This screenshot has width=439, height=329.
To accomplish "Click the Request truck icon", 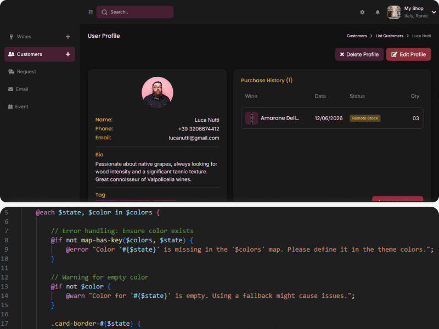I will click(x=11, y=72).
